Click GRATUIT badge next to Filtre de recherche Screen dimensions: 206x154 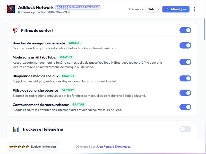point(68,91)
